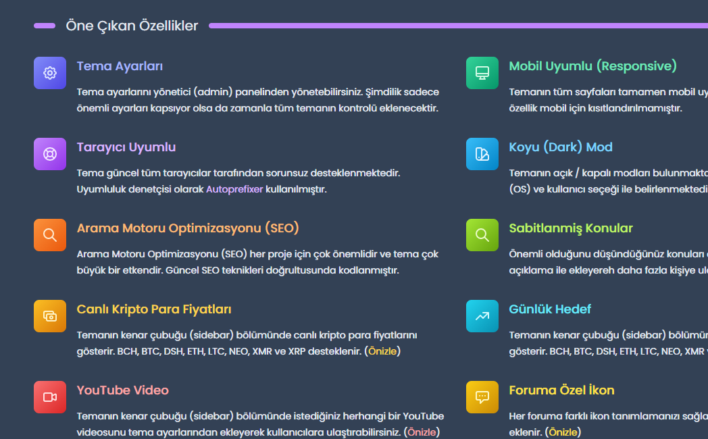
Task: Click the red YouTube Video camera icon
Action: (50, 397)
